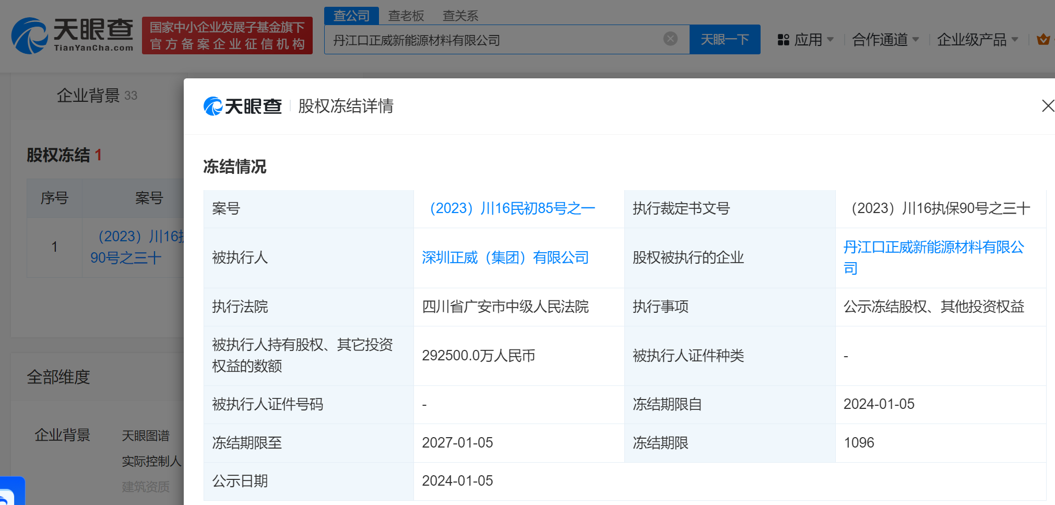Click the 全部维度 heading
Screen dimensions: 1055x505
(x=58, y=377)
